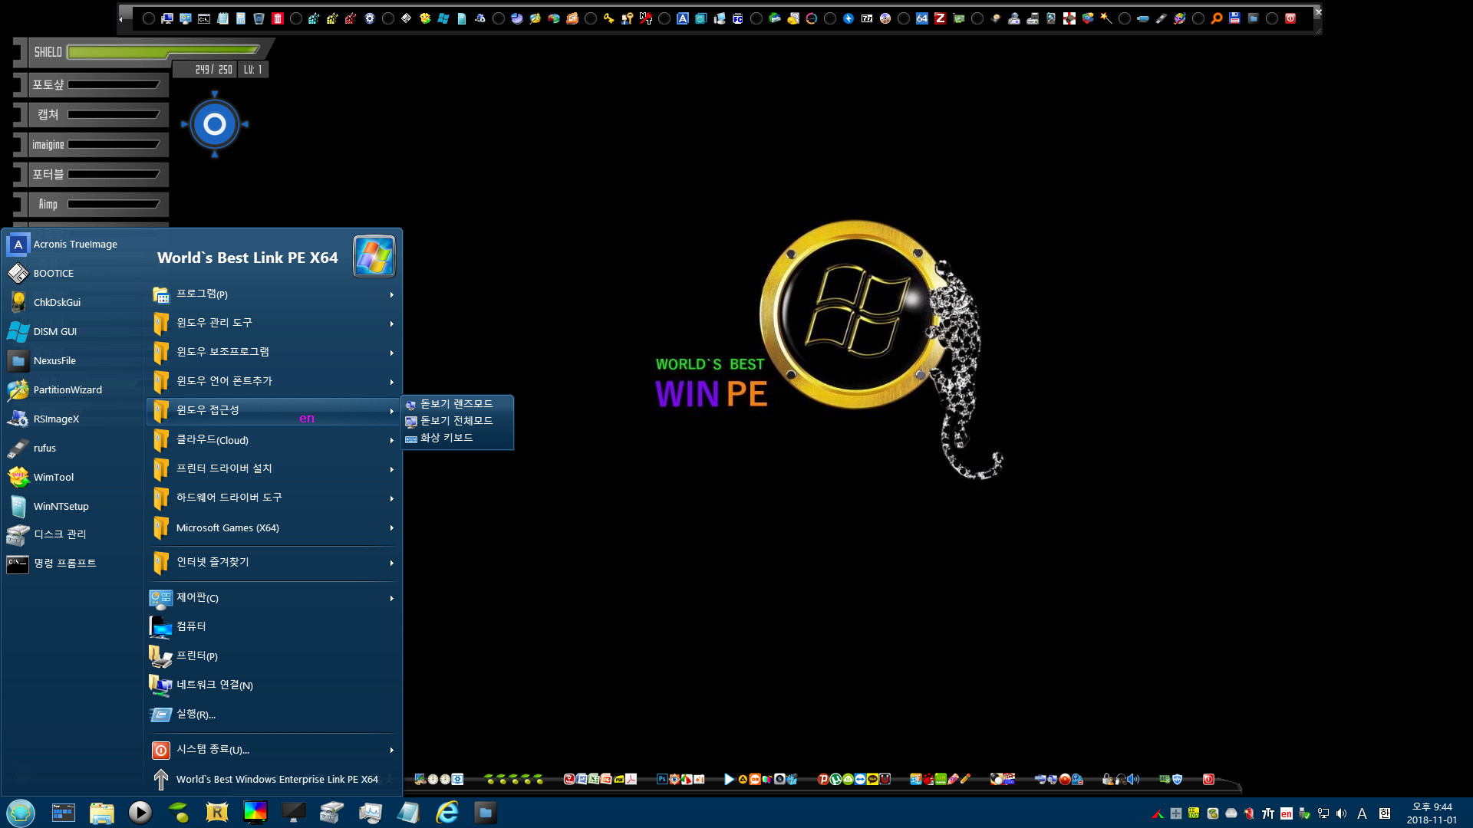Click the Windows logo tile in start menu
Image resolution: width=1473 pixels, height=828 pixels.
(374, 256)
